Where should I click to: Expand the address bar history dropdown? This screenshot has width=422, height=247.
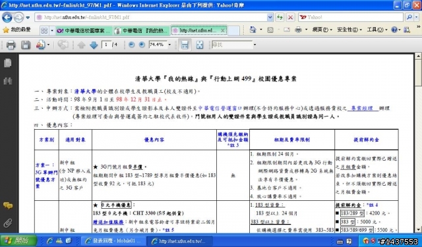coord(270,18)
